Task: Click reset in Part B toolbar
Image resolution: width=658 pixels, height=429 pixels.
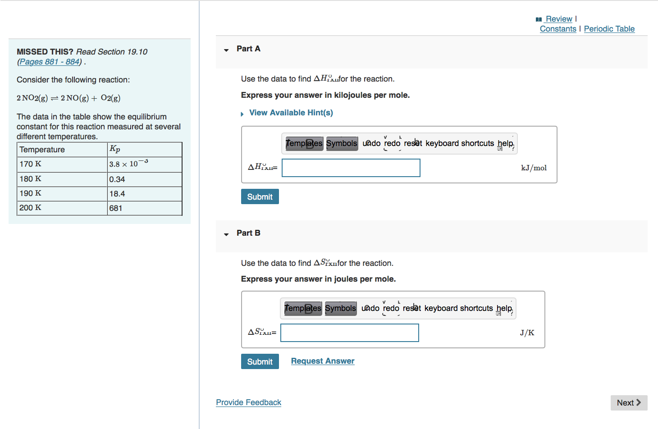Action: pyautogui.click(x=412, y=308)
